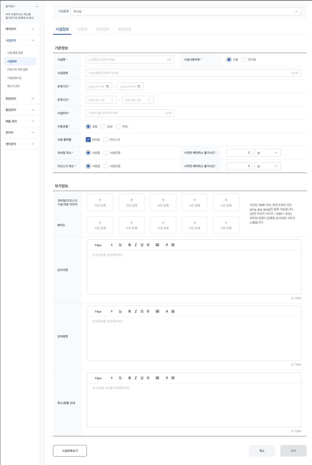Screen dimensions: 312x465
Task: Toggle italic in 상세설명 editor toolbar
Action: tap(136, 311)
